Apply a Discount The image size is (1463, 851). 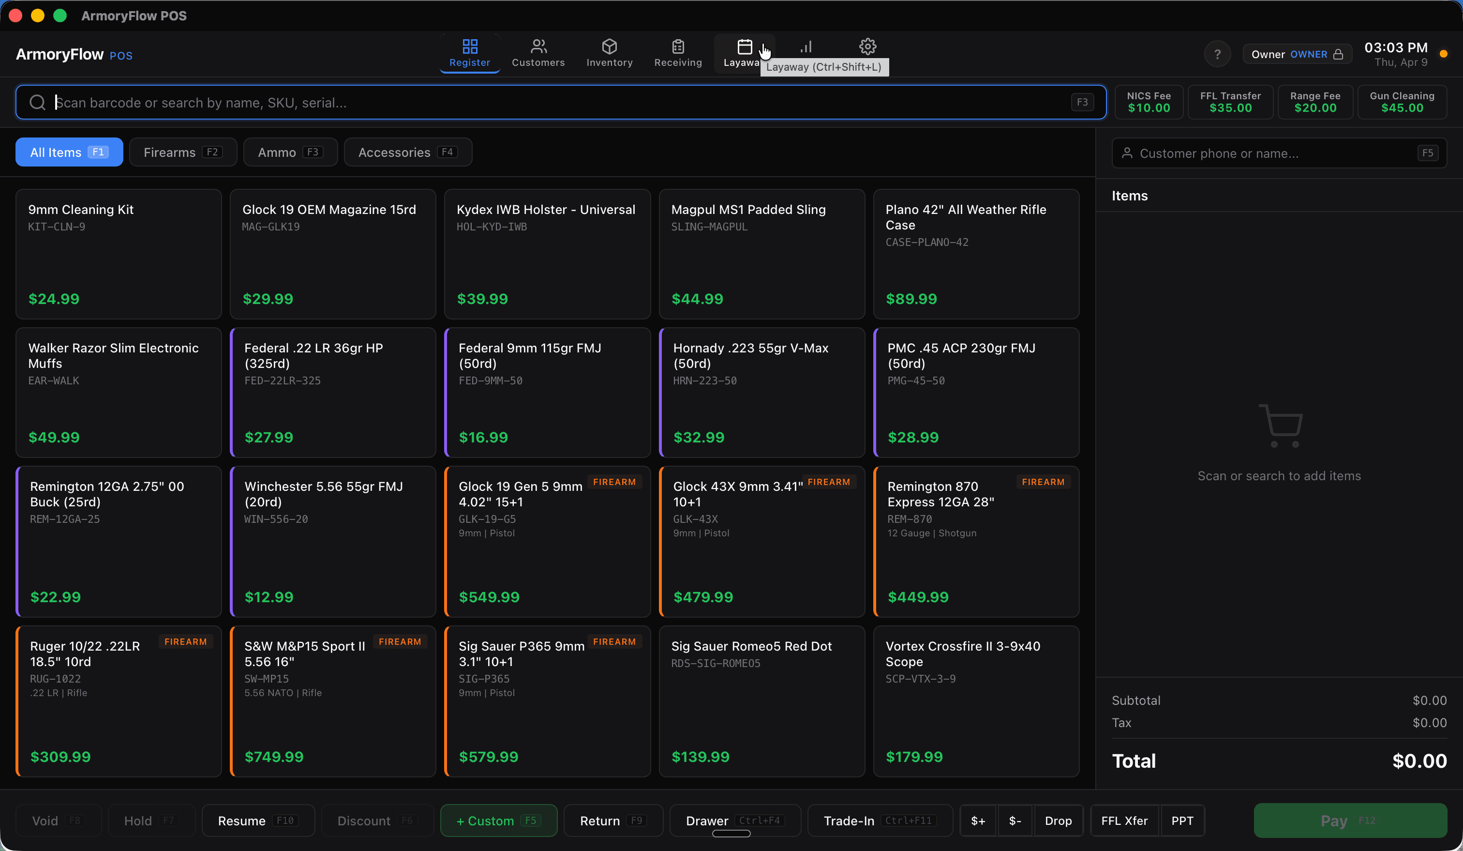click(x=376, y=820)
